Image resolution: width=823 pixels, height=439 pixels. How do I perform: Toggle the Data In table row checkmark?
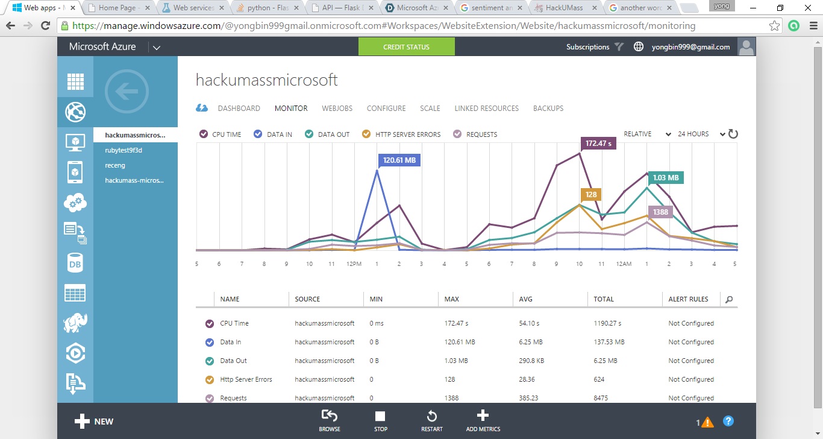[x=210, y=343]
